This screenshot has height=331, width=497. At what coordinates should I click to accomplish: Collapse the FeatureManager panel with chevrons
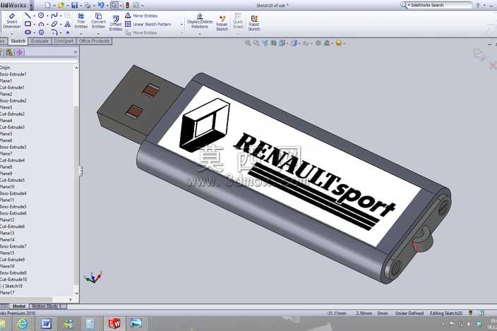tap(76, 52)
